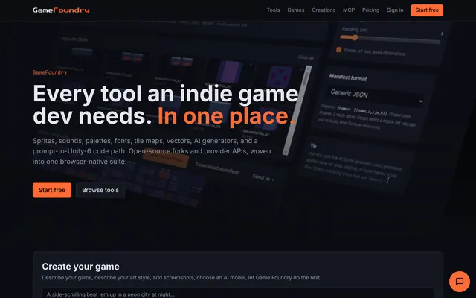Click the Download manifest button in background
The height and width of the screenshot is (298, 476).
tap(217, 168)
